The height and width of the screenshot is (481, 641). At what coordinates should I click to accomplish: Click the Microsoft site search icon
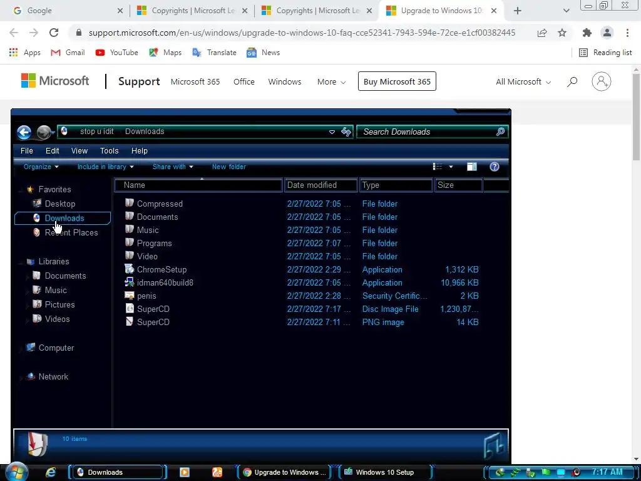pos(572,81)
